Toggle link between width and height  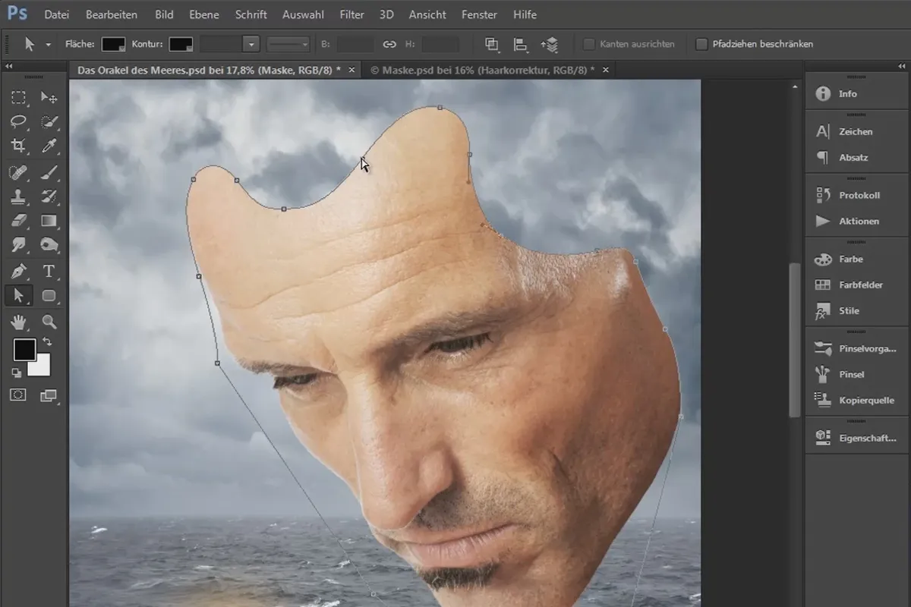pyautogui.click(x=389, y=44)
